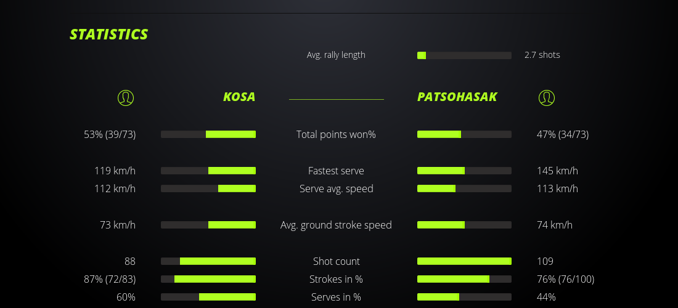
Task: Click the Avg. rally length bar
Action: tap(464, 55)
